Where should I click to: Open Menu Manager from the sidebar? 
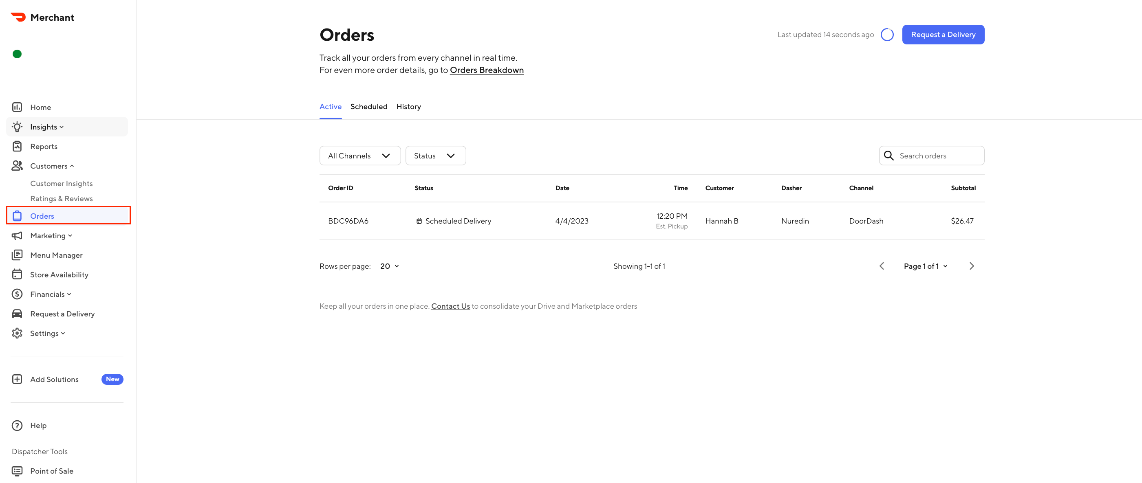pos(56,255)
